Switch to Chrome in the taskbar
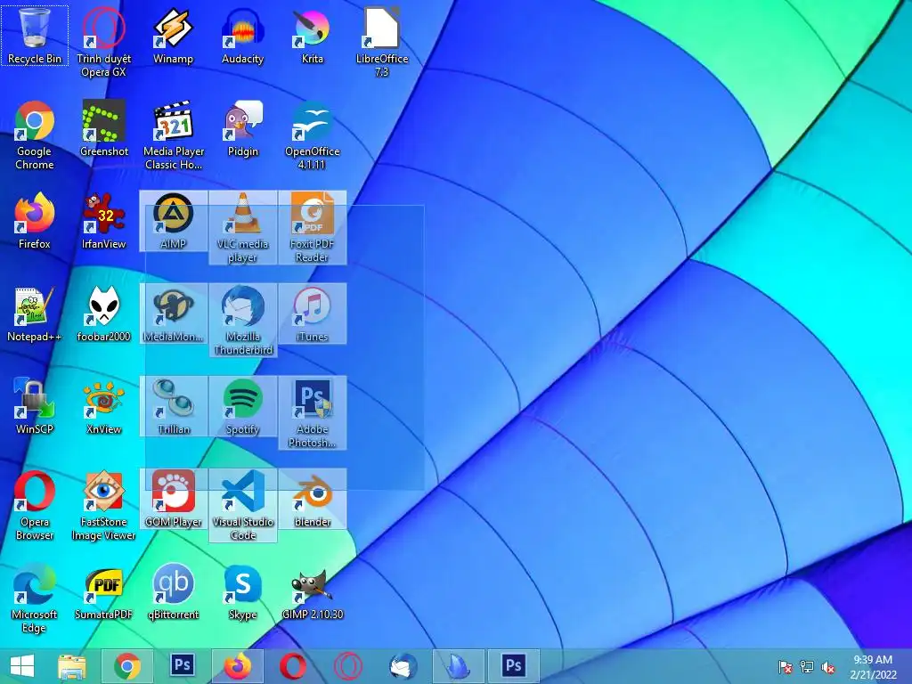The width and height of the screenshot is (912, 684). pyautogui.click(x=127, y=665)
